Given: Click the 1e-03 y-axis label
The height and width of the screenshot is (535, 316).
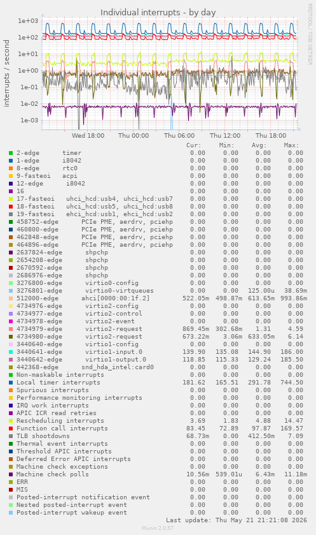Looking at the screenshot, I should 29,121.
